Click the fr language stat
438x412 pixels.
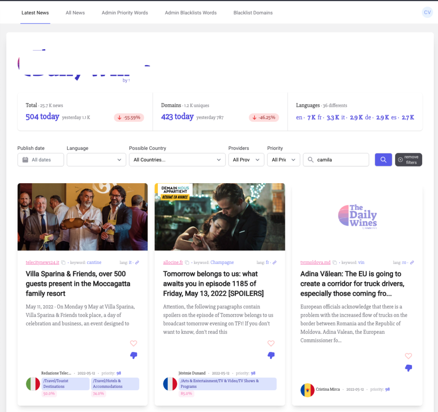328,117
